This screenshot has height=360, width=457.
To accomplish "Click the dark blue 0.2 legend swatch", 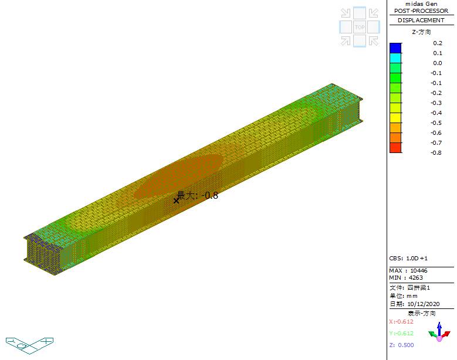I will [395, 47].
